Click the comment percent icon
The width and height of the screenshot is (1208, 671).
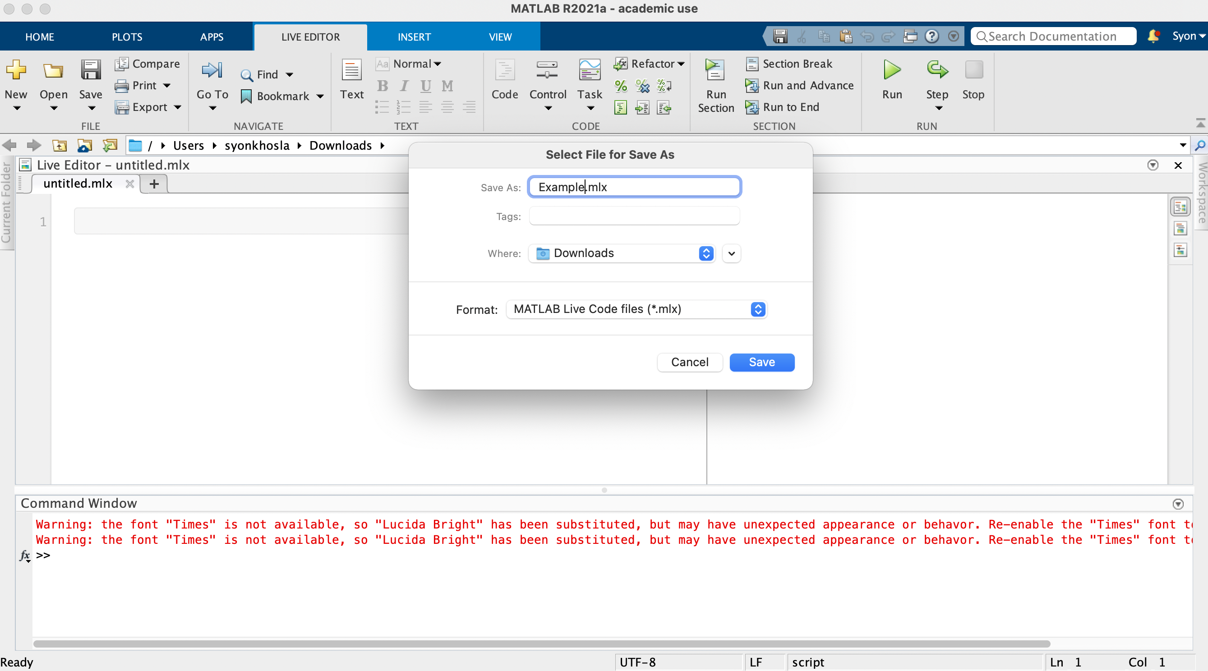pyautogui.click(x=620, y=86)
